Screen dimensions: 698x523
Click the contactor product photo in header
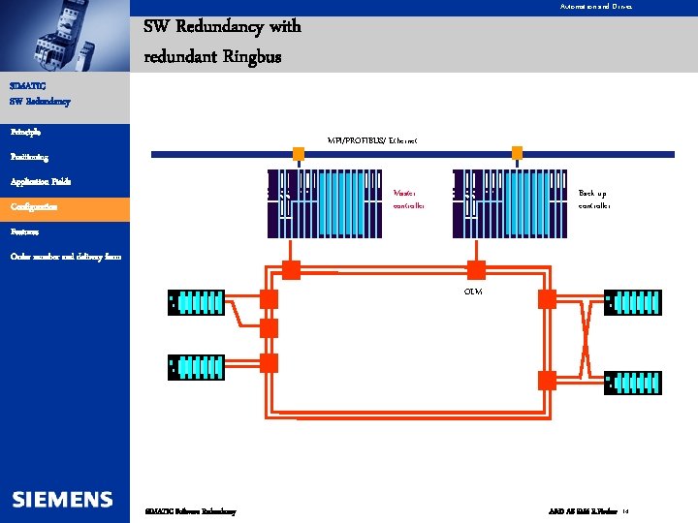pyautogui.click(x=65, y=36)
